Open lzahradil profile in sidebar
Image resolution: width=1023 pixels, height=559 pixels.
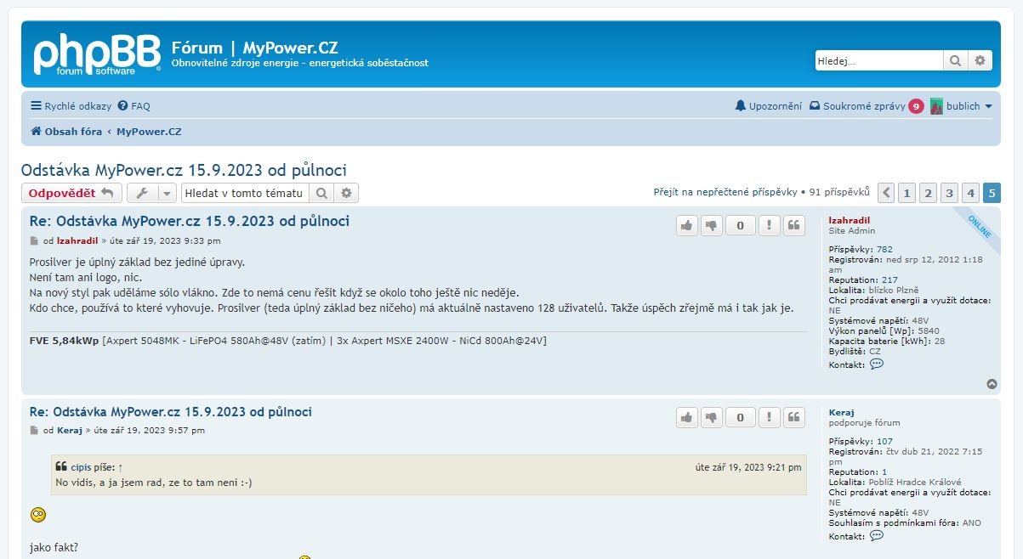(850, 220)
